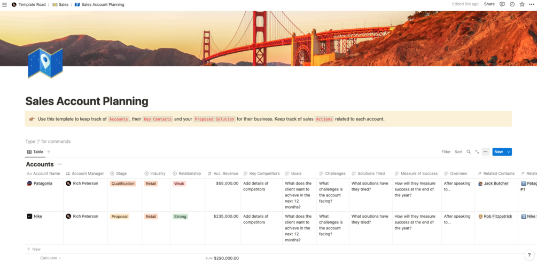Screen dimensions: 537x263
Task: Open page updates clock icon
Action: point(512,4)
